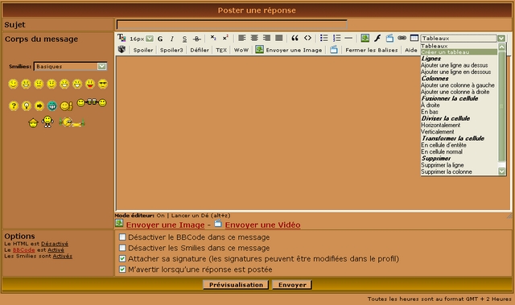Insert Flash content icon
The image size is (515, 305).
click(x=377, y=38)
